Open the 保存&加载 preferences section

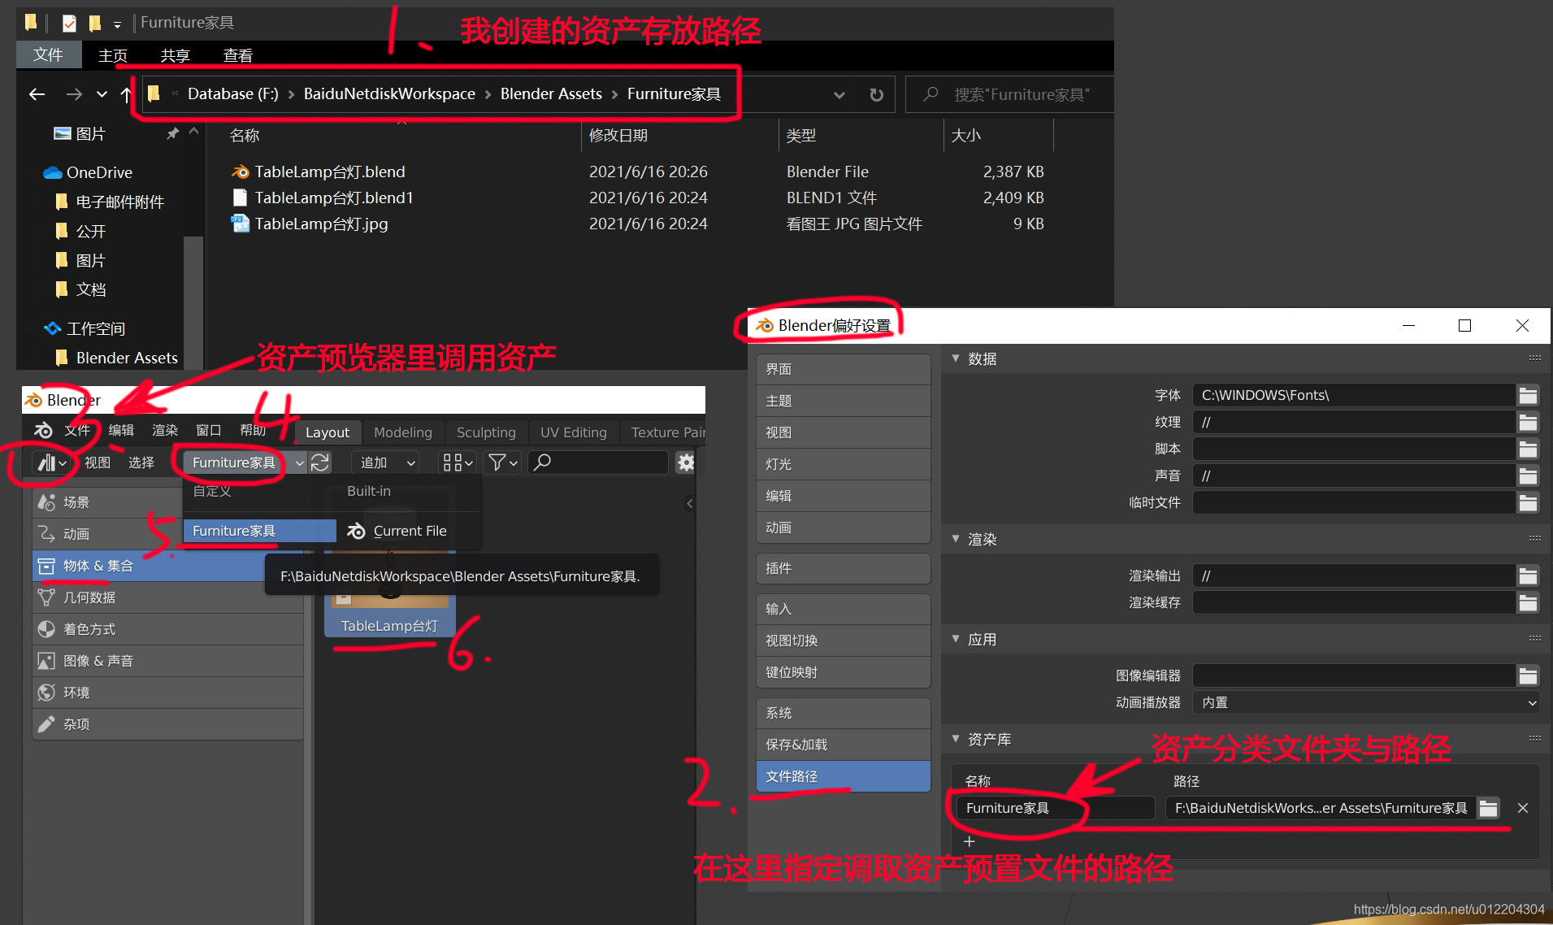[x=843, y=745]
